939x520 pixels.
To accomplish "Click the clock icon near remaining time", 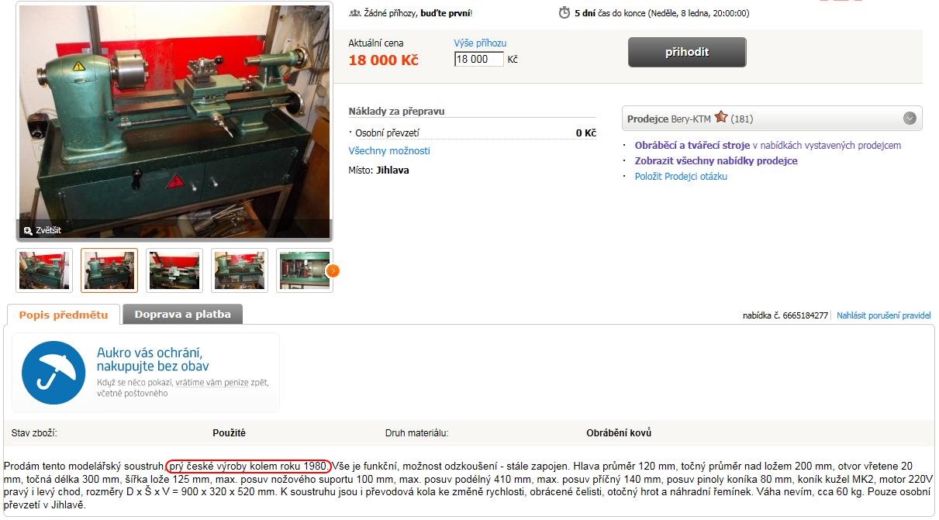I will tap(564, 12).
